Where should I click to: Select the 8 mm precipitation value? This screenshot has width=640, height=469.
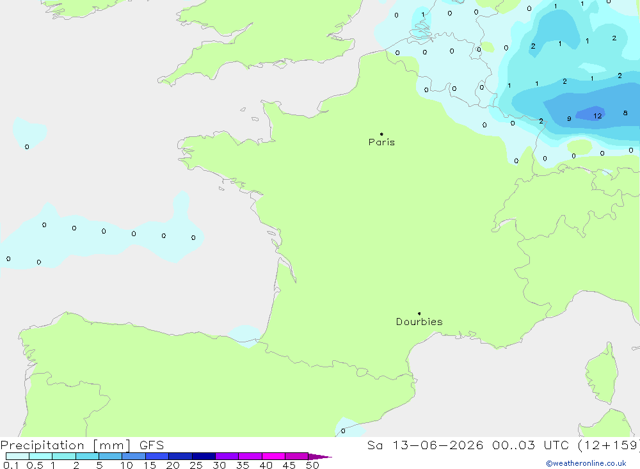click(x=625, y=113)
